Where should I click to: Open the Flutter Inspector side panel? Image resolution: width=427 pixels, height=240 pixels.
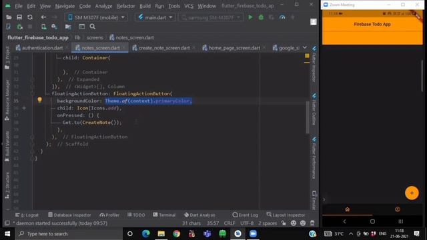click(314, 64)
